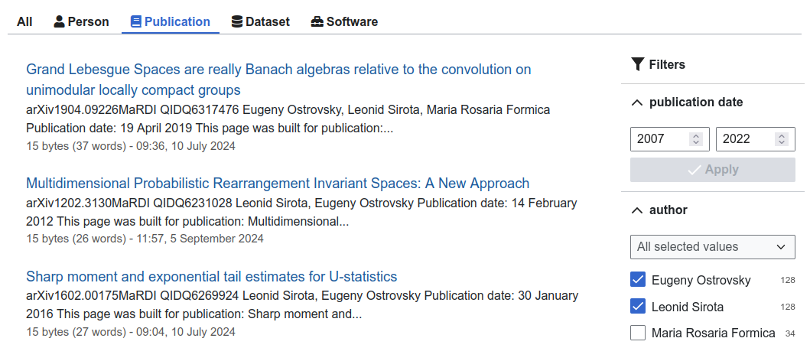
Task: Collapse the author filter section
Action: pyautogui.click(x=636, y=210)
